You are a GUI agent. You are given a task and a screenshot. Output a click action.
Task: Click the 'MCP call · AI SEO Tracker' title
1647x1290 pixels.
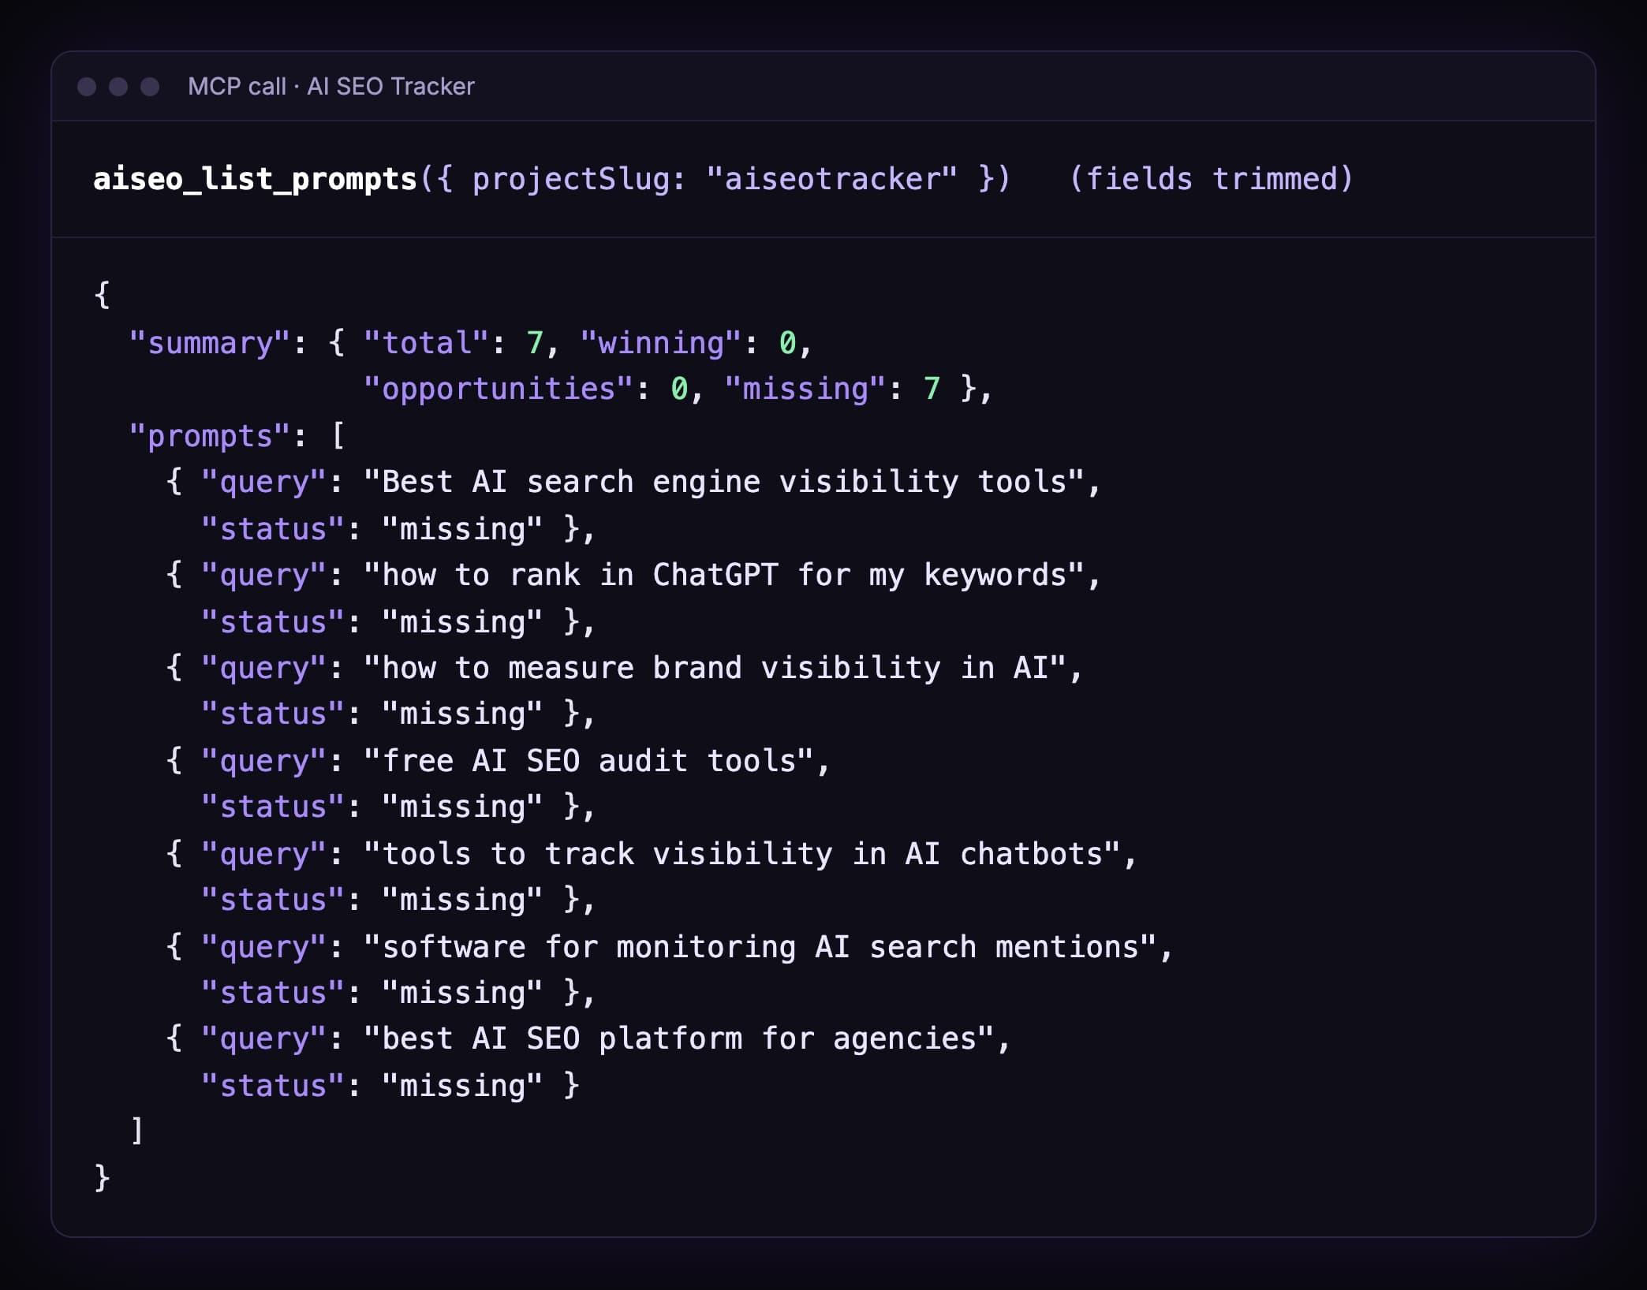point(331,87)
